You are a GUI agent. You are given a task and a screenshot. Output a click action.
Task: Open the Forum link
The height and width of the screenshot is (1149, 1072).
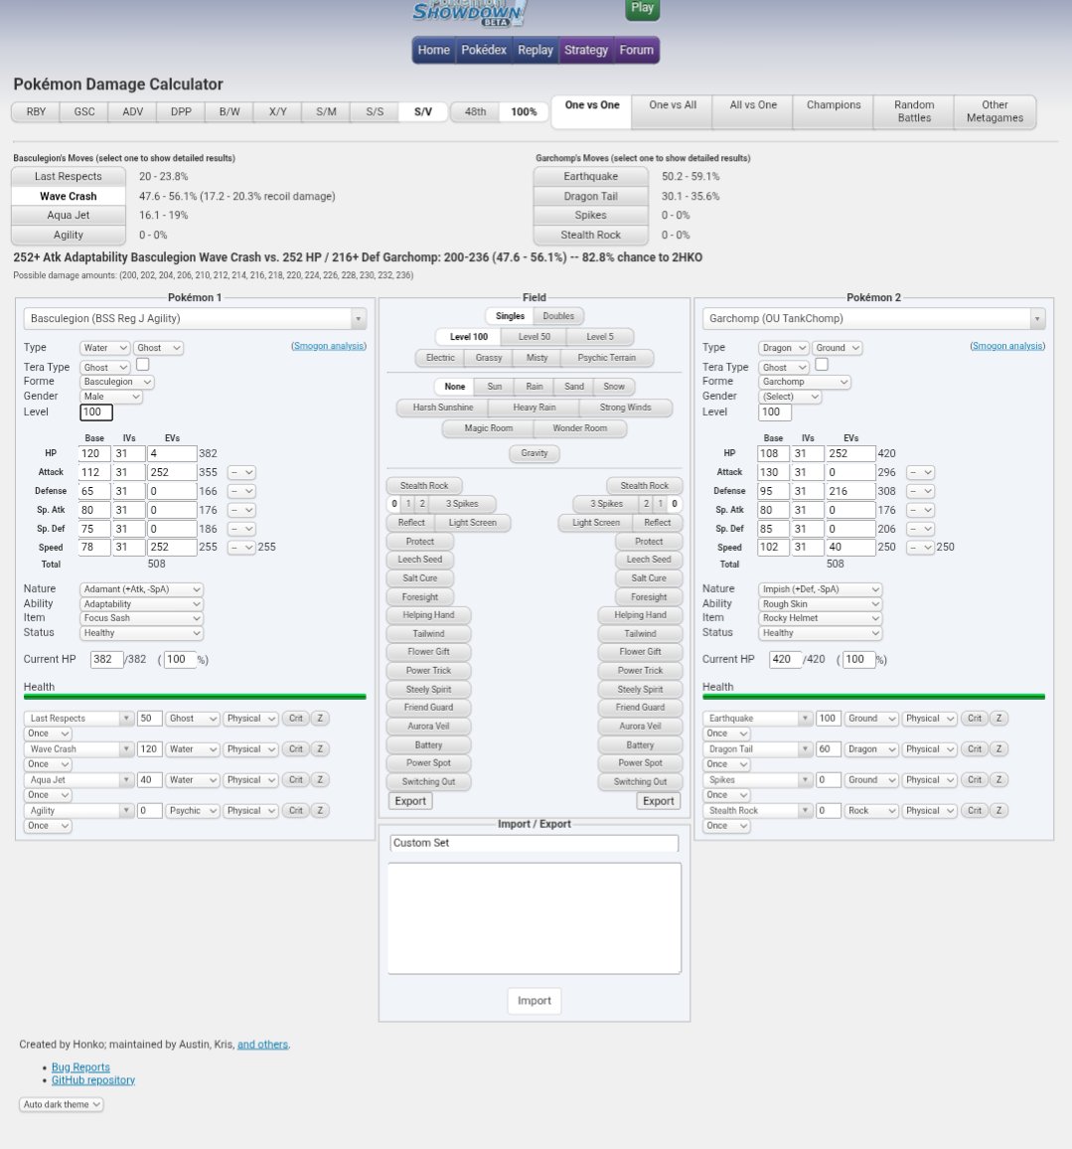(636, 50)
